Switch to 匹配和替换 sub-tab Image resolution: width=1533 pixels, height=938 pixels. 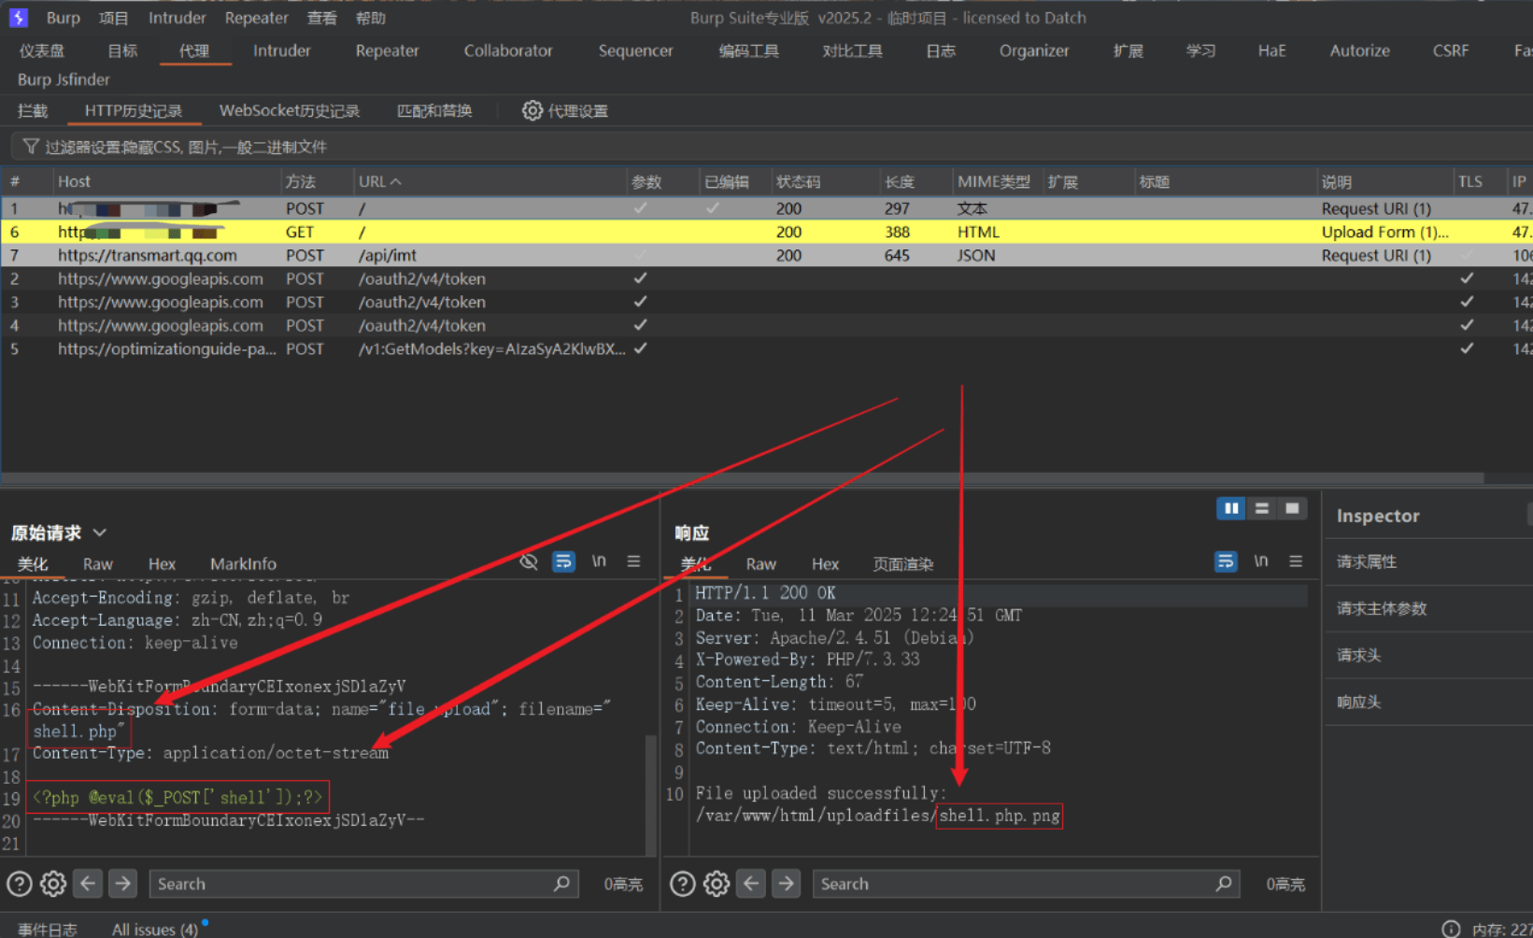[434, 110]
